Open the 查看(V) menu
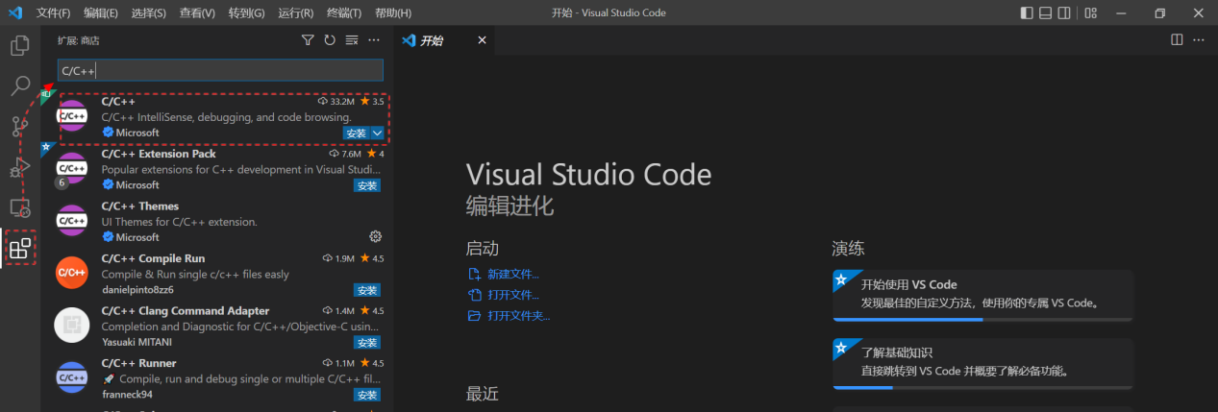Screen dimensions: 1218x412 (196, 13)
